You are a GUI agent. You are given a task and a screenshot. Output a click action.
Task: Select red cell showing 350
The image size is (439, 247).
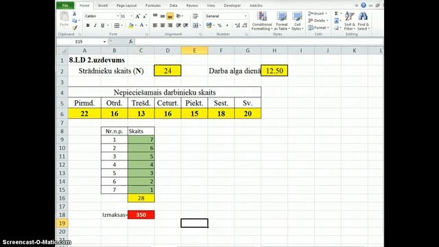pos(141,215)
